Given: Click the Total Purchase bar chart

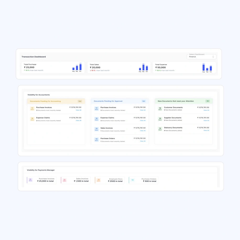Looking at the screenshot, I should (x=77, y=67).
